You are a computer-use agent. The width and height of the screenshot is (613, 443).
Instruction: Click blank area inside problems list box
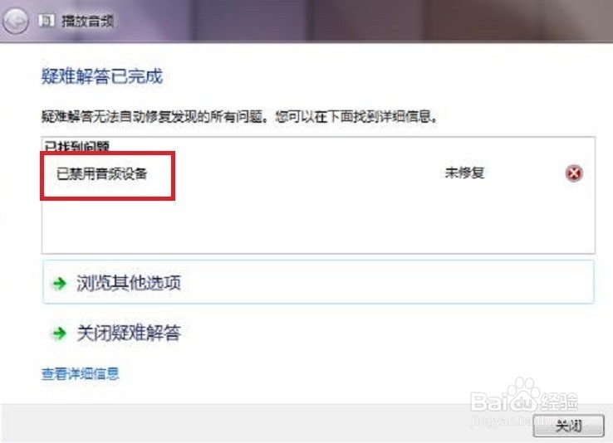click(x=318, y=225)
